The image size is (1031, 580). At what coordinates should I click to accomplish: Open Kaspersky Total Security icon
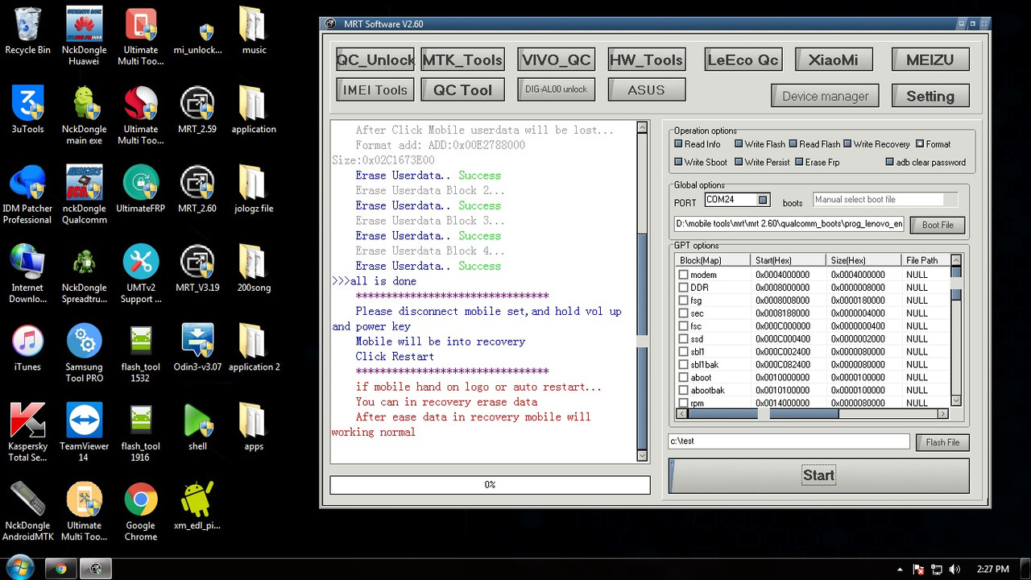[27, 433]
